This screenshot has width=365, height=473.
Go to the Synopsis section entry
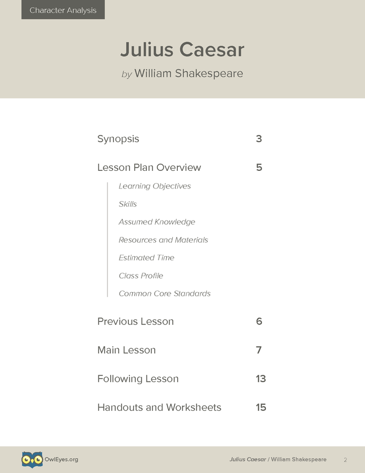(x=118, y=139)
